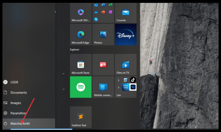The image size is (221, 132).
Task: Open the Lire tile folder
Action: 125,87
